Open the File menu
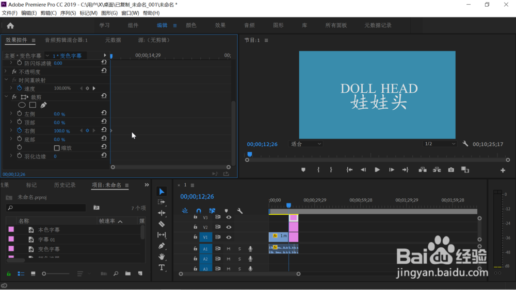The image size is (516, 290). point(9,13)
